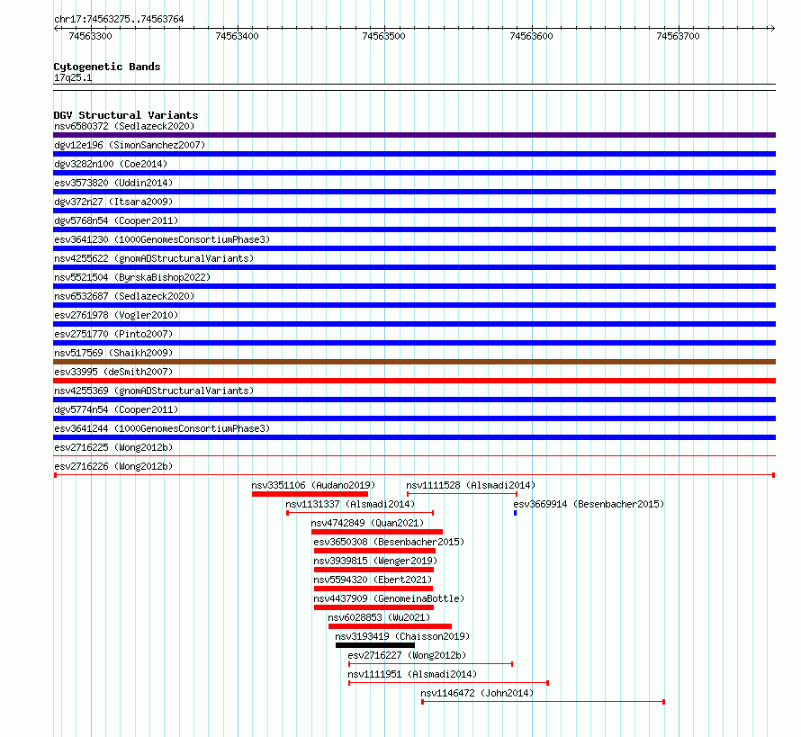
Task: Click esv3641230 (1000GenomesConsortiumPhase3) label
Action: 162,239
